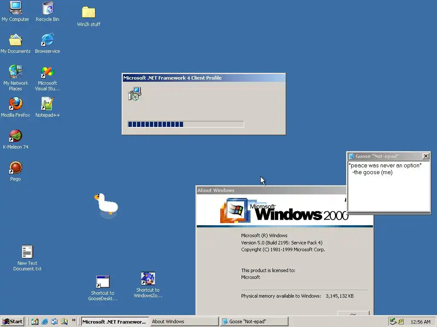
Task: Click the white goose on the desktop
Action: click(107, 205)
